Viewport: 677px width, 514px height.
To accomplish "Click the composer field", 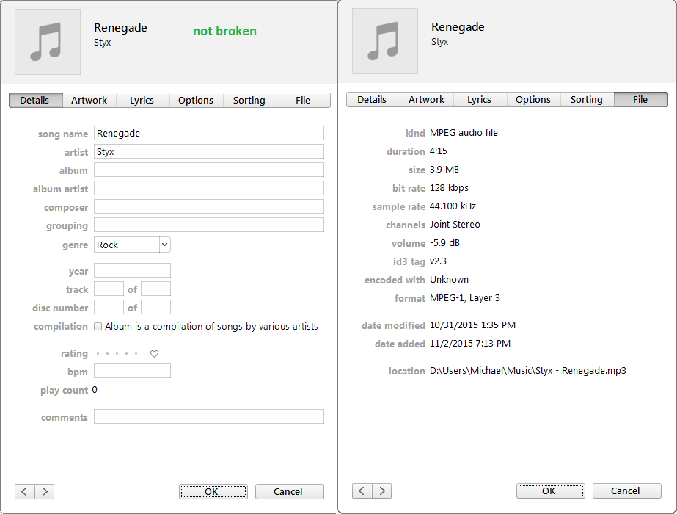I will 209,206.
